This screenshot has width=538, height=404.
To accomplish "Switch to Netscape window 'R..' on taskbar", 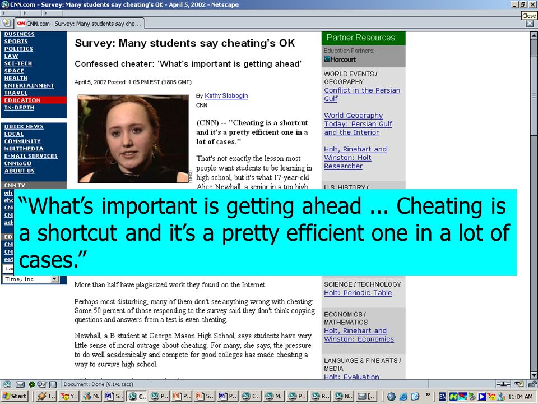I will [x=320, y=396].
